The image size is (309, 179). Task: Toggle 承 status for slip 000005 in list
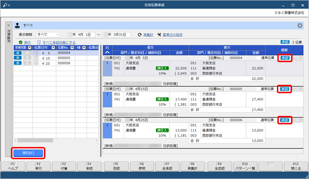(x=18, y=58)
